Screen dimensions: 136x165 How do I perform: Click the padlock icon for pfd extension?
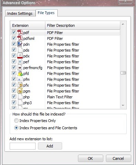[20, 73]
